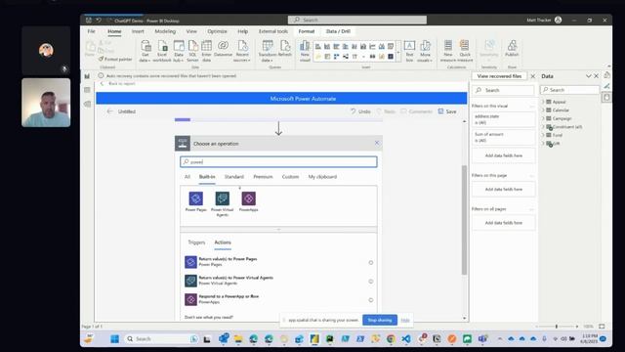The height and width of the screenshot is (352, 625).
Task: Open Excel workbook data source
Action: pos(162,51)
